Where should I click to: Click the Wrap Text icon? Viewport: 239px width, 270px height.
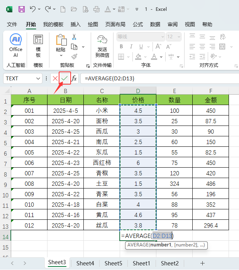point(223,37)
